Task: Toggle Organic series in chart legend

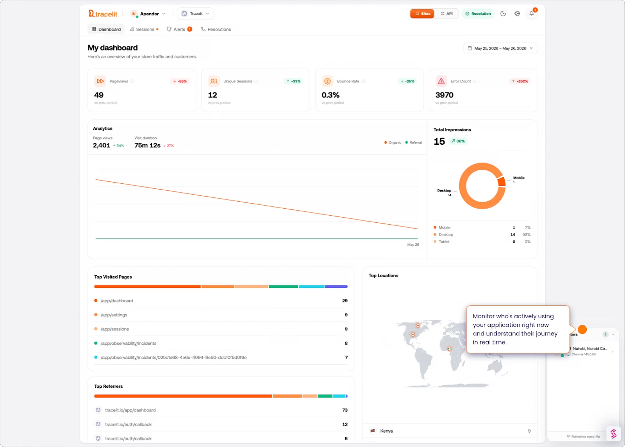Action: (393, 143)
